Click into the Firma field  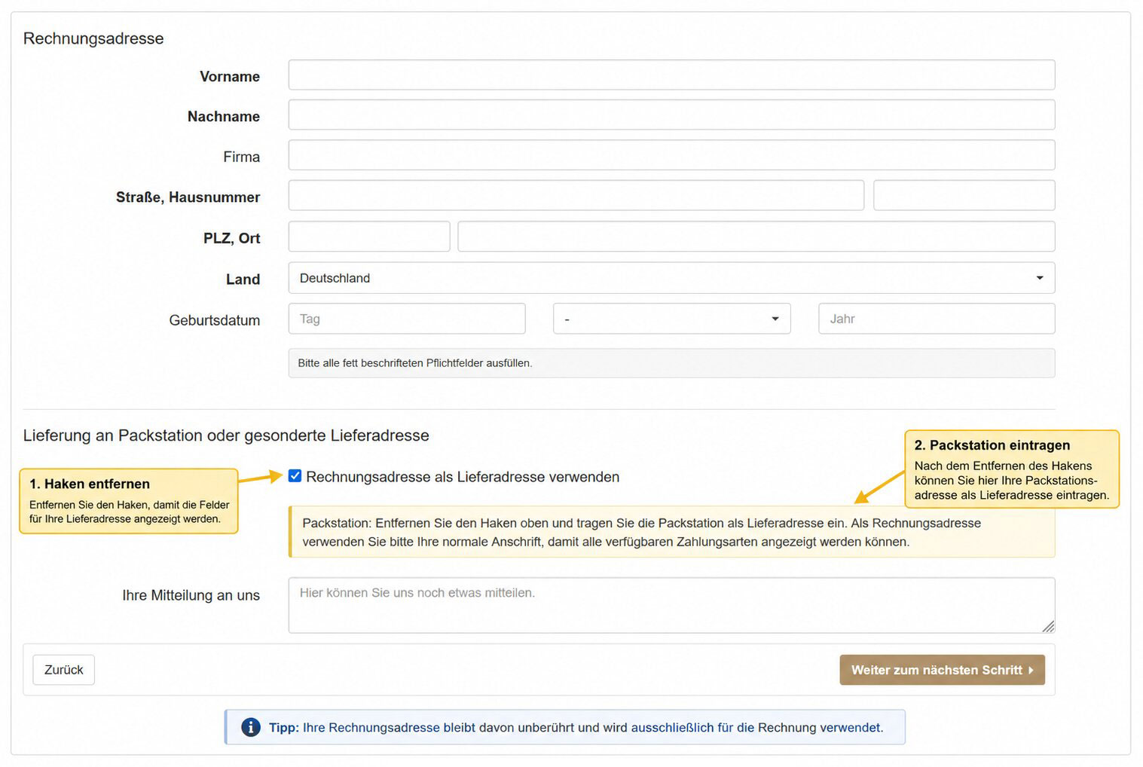pyautogui.click(x=671, y=155)
